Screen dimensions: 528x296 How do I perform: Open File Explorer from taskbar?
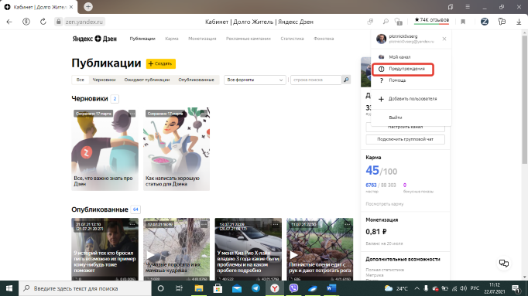click(x=199, y=288)
